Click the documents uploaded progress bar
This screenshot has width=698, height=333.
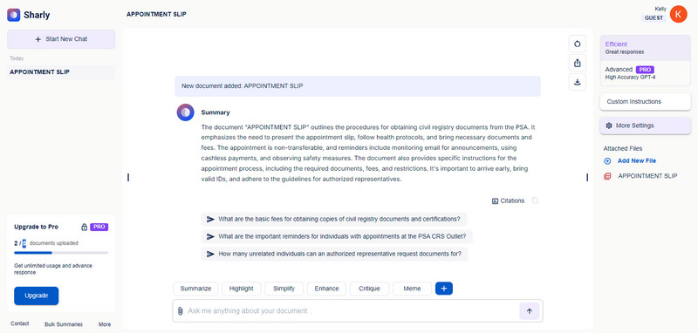[x=61, y=253]
